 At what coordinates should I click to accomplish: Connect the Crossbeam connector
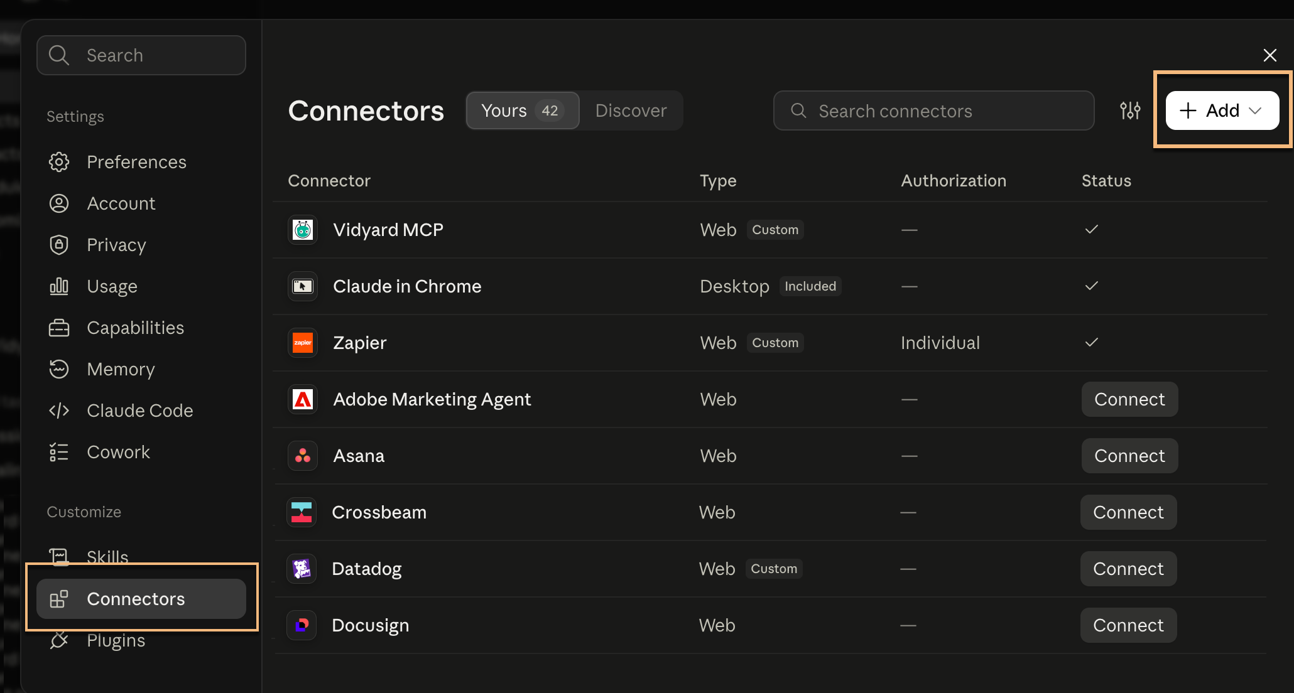pos(1128,512)
